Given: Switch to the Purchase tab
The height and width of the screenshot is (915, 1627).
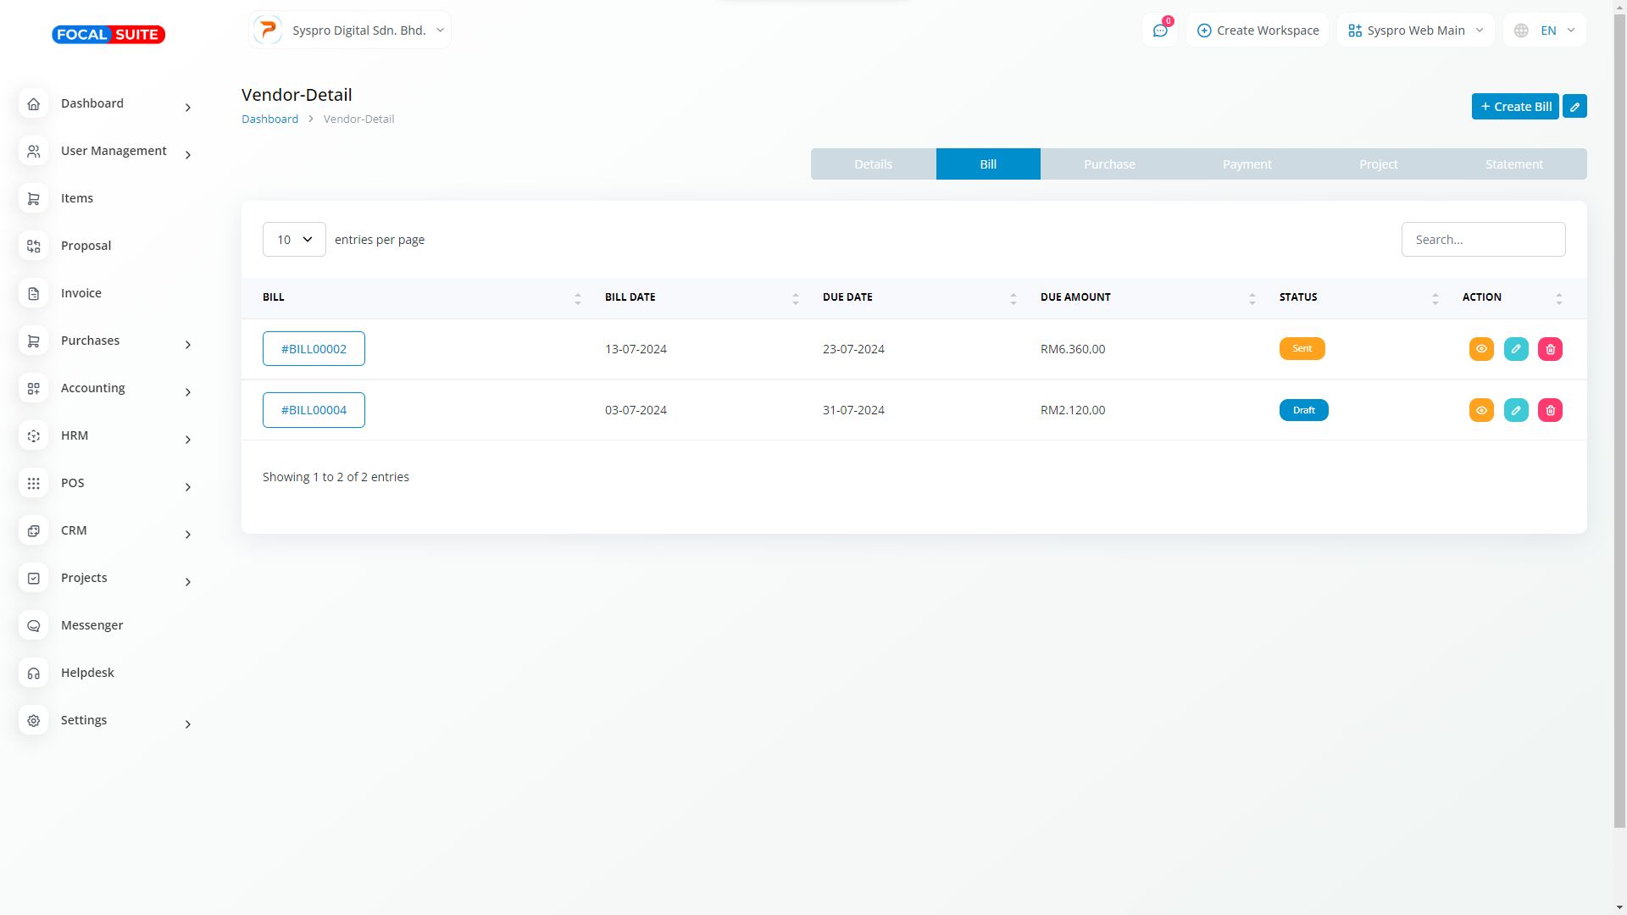Looking at the screenshot, I should [1108, 164].
